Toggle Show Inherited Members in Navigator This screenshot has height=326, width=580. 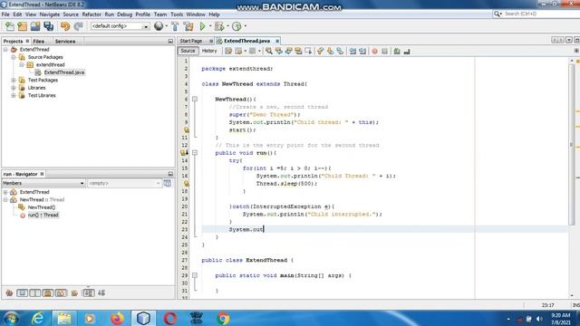click(9, 293)
